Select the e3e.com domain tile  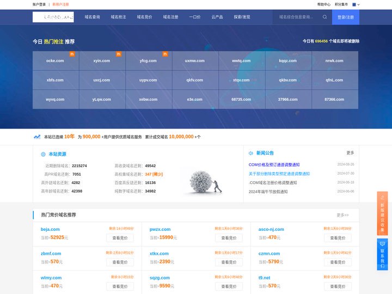pos(195,99)
